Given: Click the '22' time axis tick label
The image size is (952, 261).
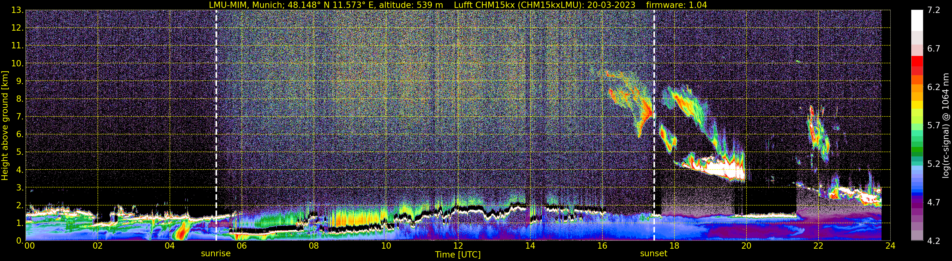Looking at the screenshot, I should click(818, 246).
